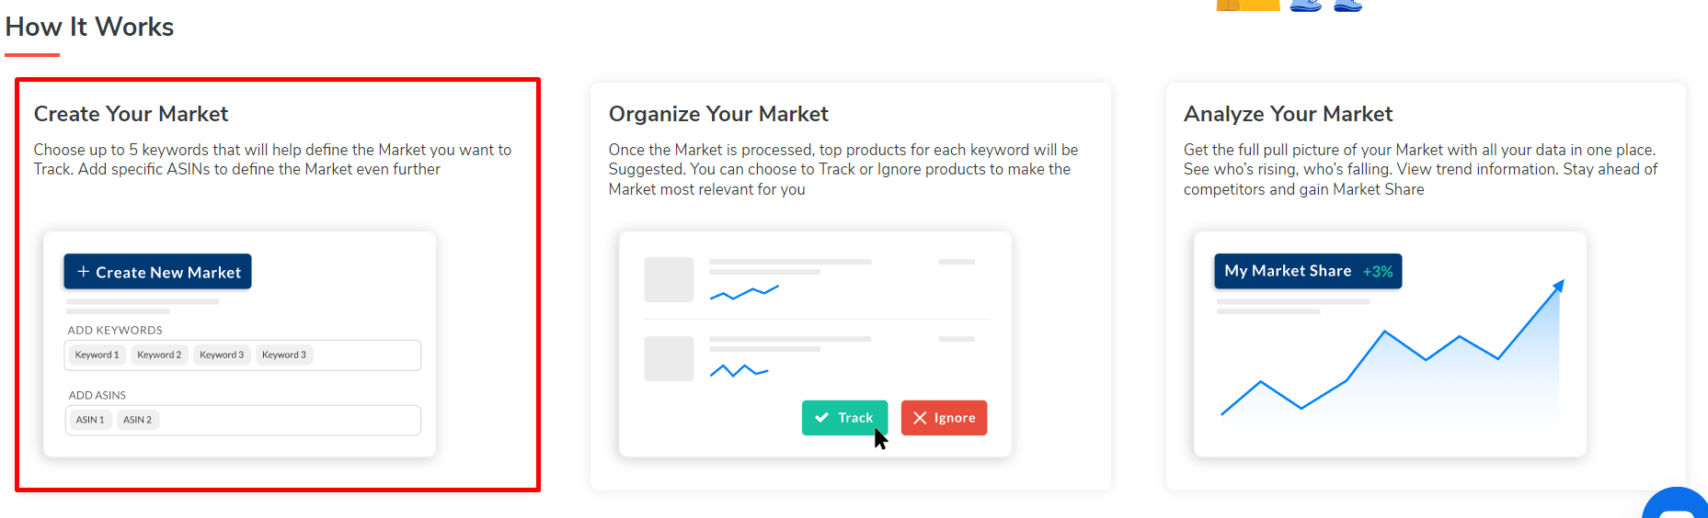The width and height of the screenshot is (1708, 518).
Task: Select the Keyword 2 tag
Action: coord(159,355)
